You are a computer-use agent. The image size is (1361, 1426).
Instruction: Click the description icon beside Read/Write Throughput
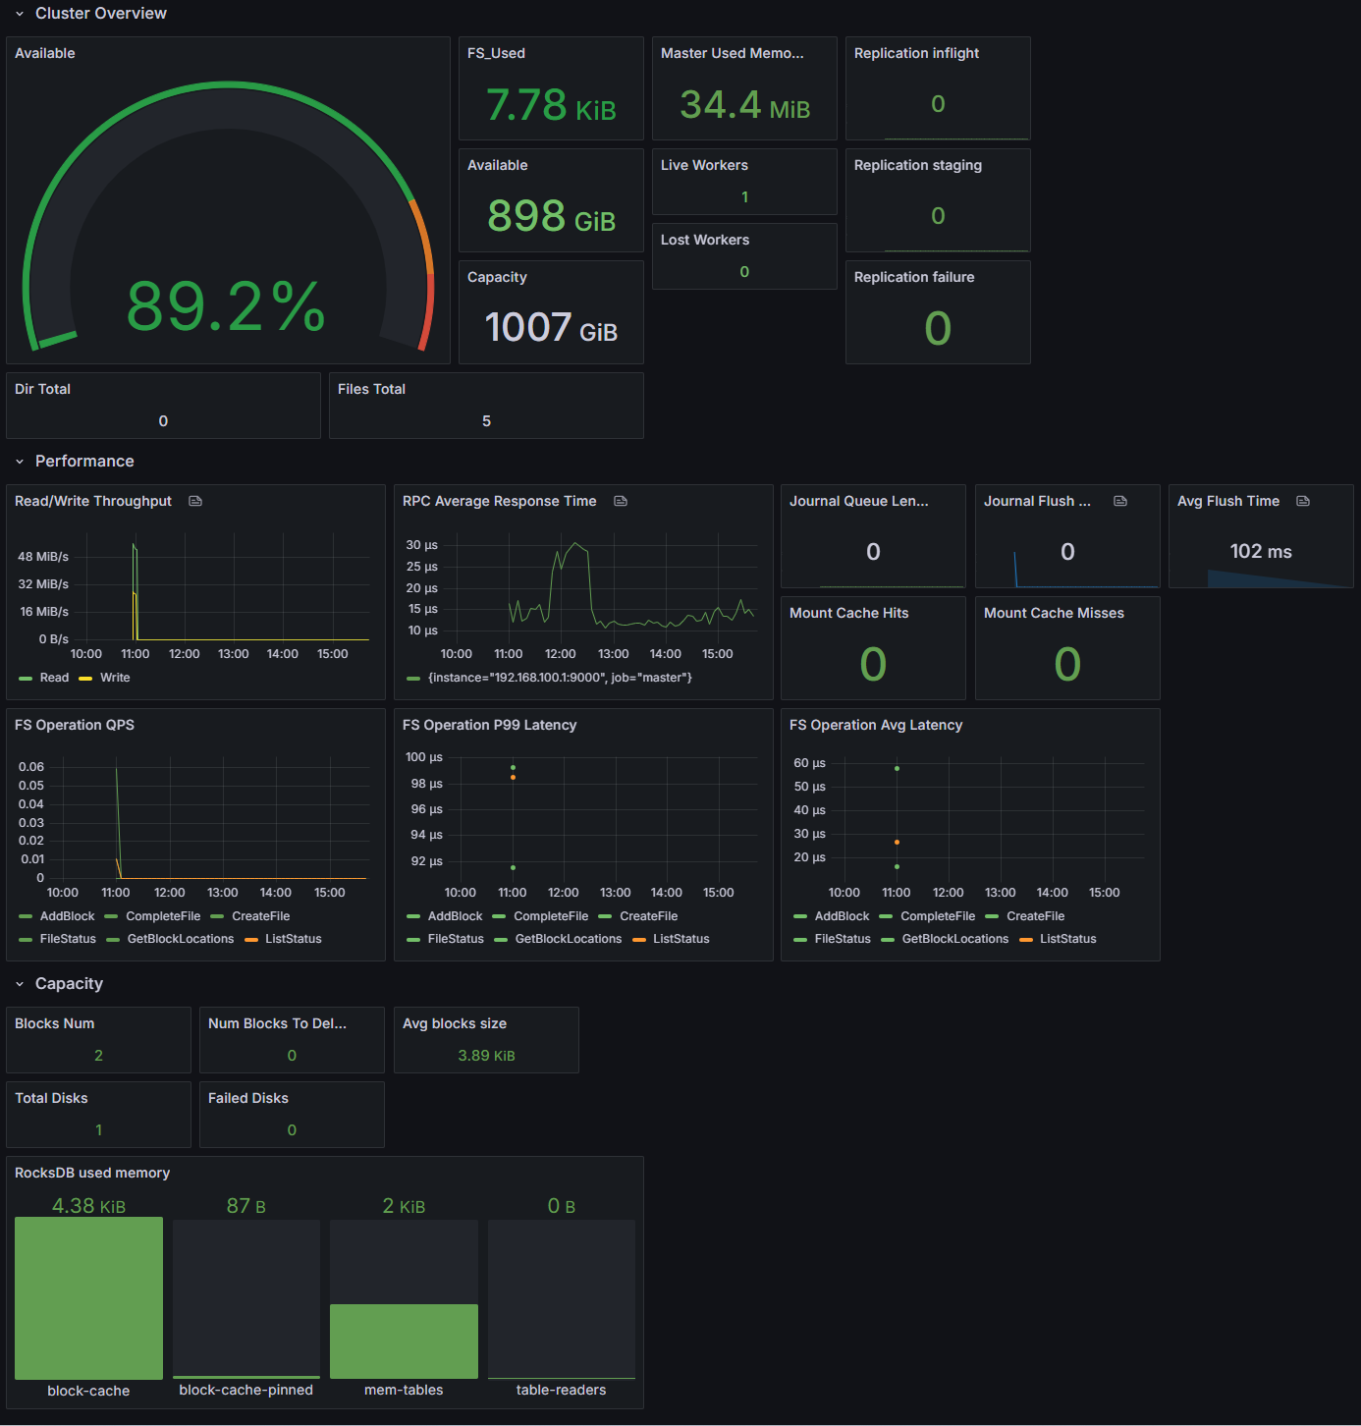pos(195,502)
